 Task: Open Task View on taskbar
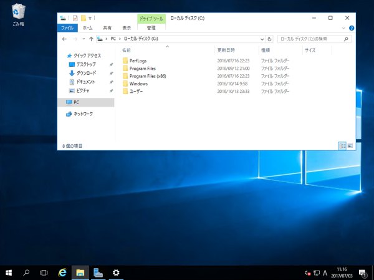point(44,273)
